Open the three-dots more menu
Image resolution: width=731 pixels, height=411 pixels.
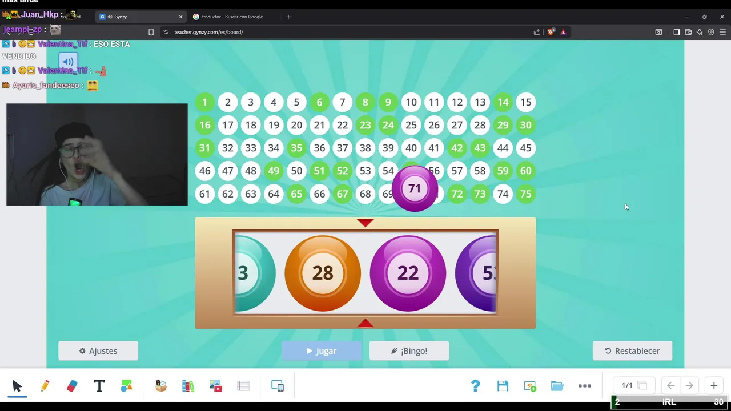pyautogui.click(x=585, y=386)
